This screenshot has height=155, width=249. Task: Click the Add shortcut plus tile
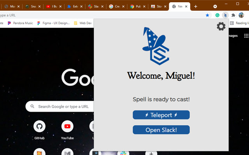pos(151,153)
